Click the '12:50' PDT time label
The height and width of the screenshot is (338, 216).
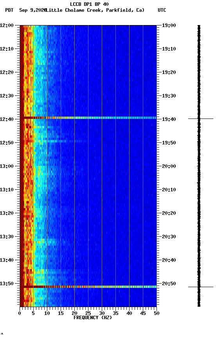tap(7, 143)
